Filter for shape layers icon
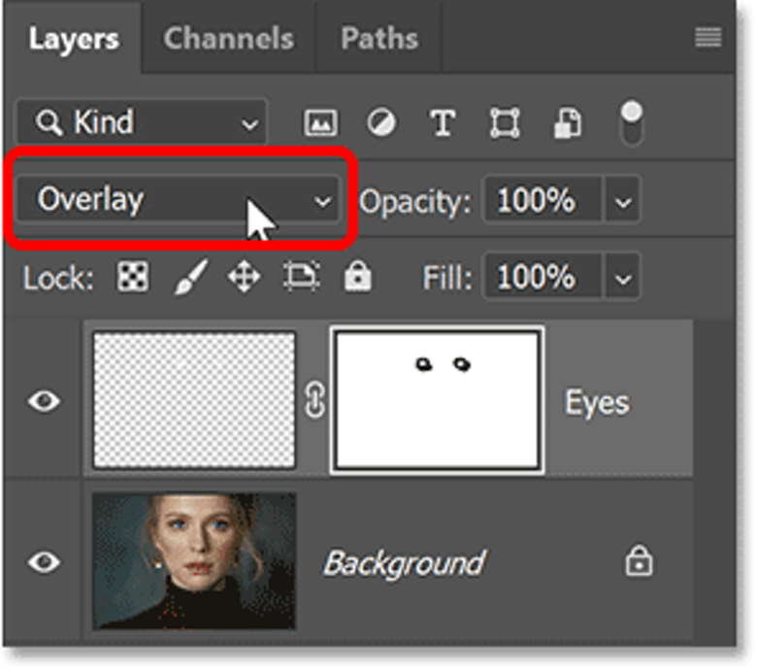The width and height of the screenshot is (757, 670). (x=505, y=122)
